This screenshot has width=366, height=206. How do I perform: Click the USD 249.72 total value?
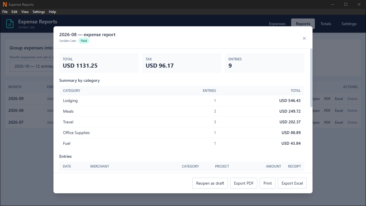coord(290,111)
